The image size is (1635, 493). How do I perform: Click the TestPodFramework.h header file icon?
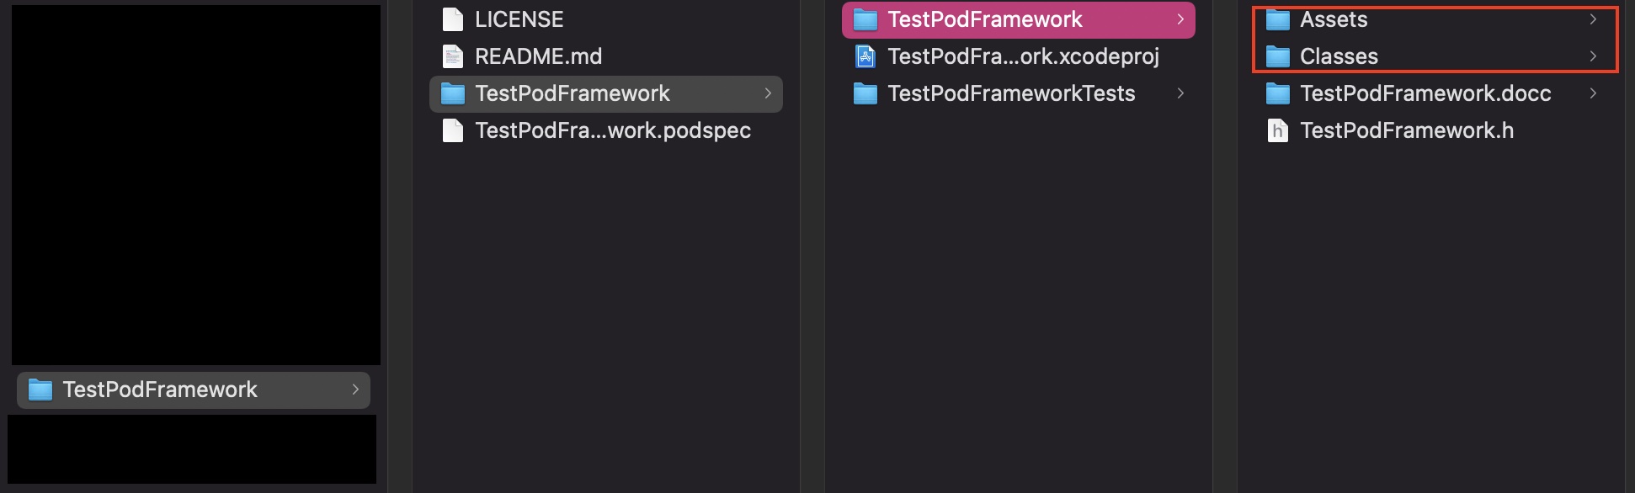coord(1278,130)
